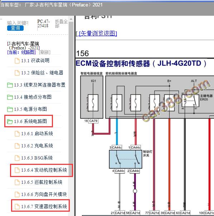Click connector label 21 CA21d

coord(118,213)
